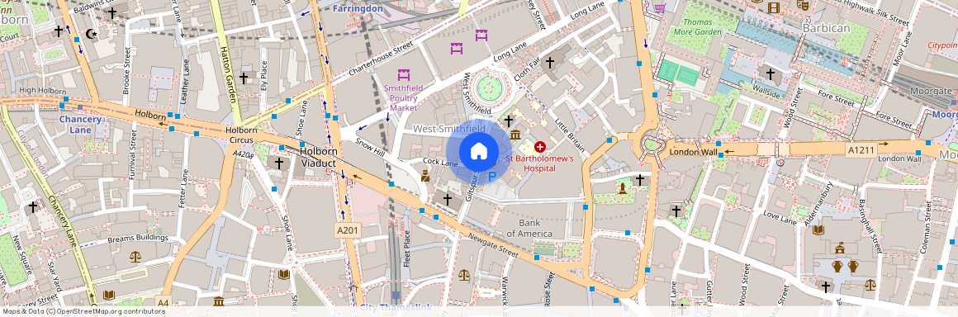Image resolution: width=958 pixels, height=317 pixels.
Task: Open the cinema film strip icon
Action: tap(774, 7)
